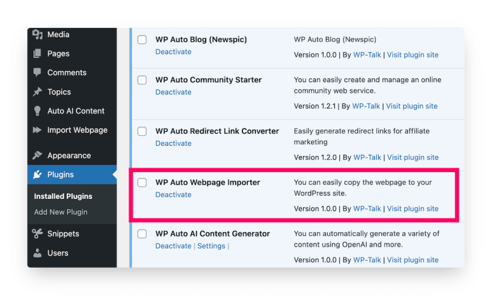Visit plugin site for WP Auto Webpage Importer
The image size is (492, 304).
412,209
